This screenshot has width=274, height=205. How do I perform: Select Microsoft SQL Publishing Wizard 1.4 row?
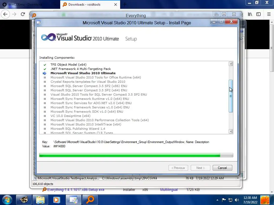click(78, 129)
